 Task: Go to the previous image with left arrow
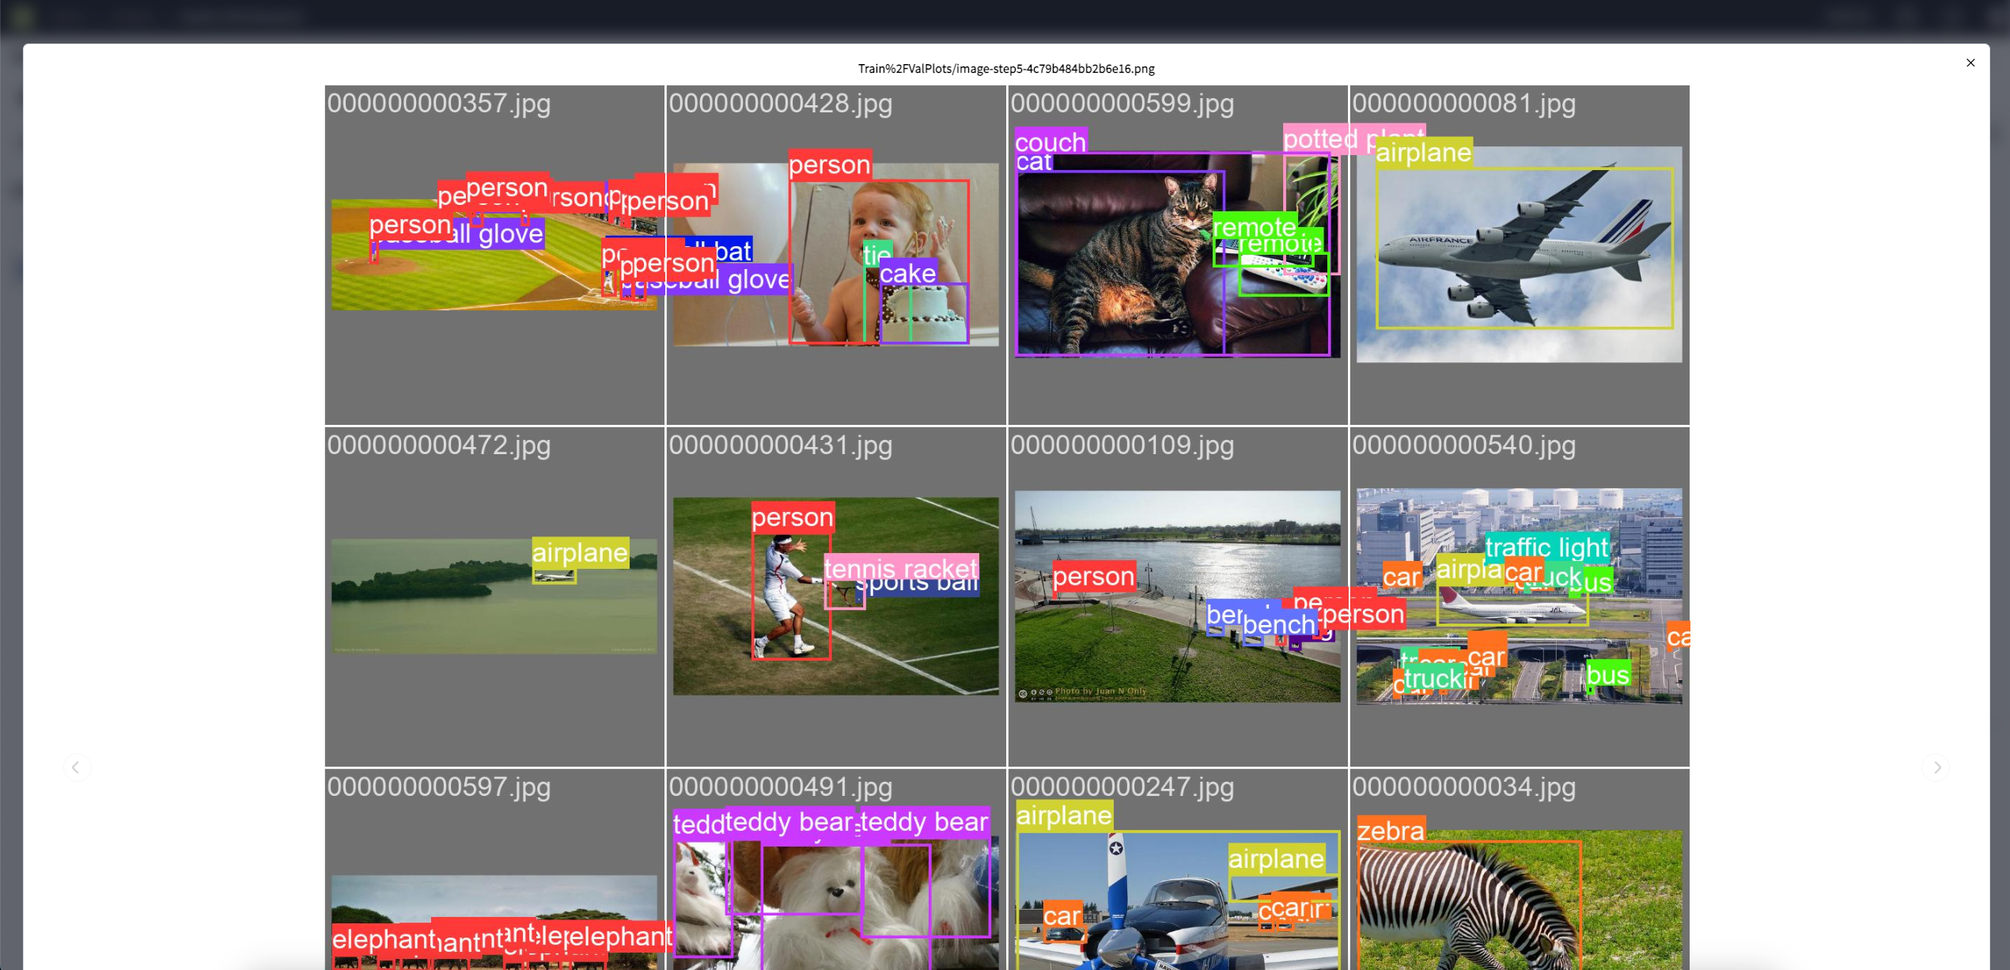pos(76,767)
